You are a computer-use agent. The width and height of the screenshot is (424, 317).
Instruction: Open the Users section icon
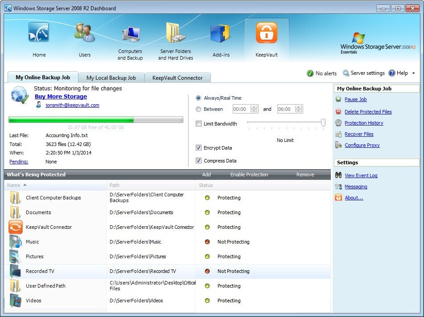point(84,33)
